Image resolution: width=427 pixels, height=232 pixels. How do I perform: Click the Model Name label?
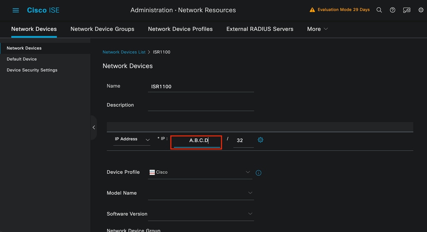tap(122, 193)
